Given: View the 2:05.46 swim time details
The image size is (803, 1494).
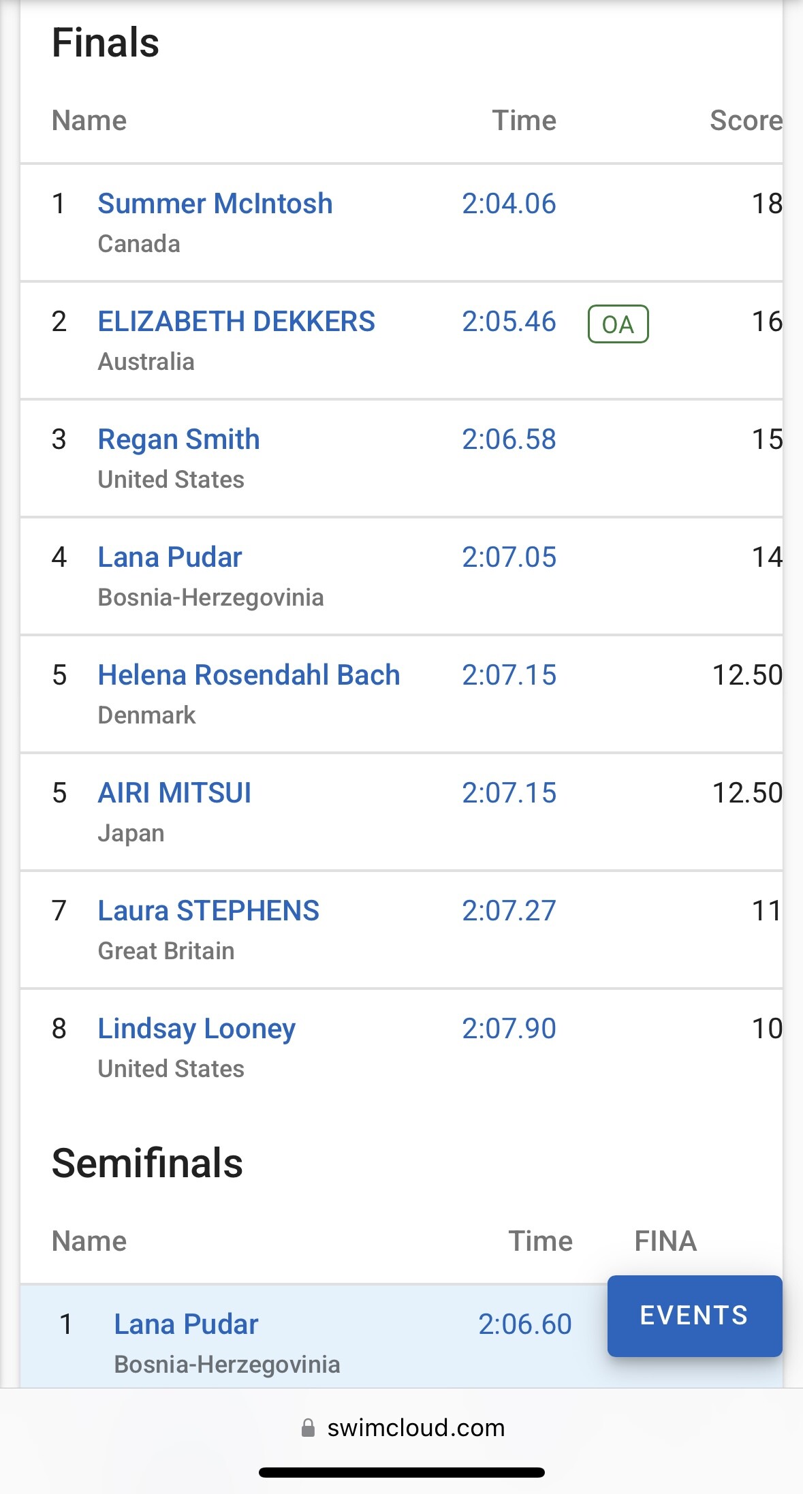Looking at the screenshot, I should pos(509,322).
